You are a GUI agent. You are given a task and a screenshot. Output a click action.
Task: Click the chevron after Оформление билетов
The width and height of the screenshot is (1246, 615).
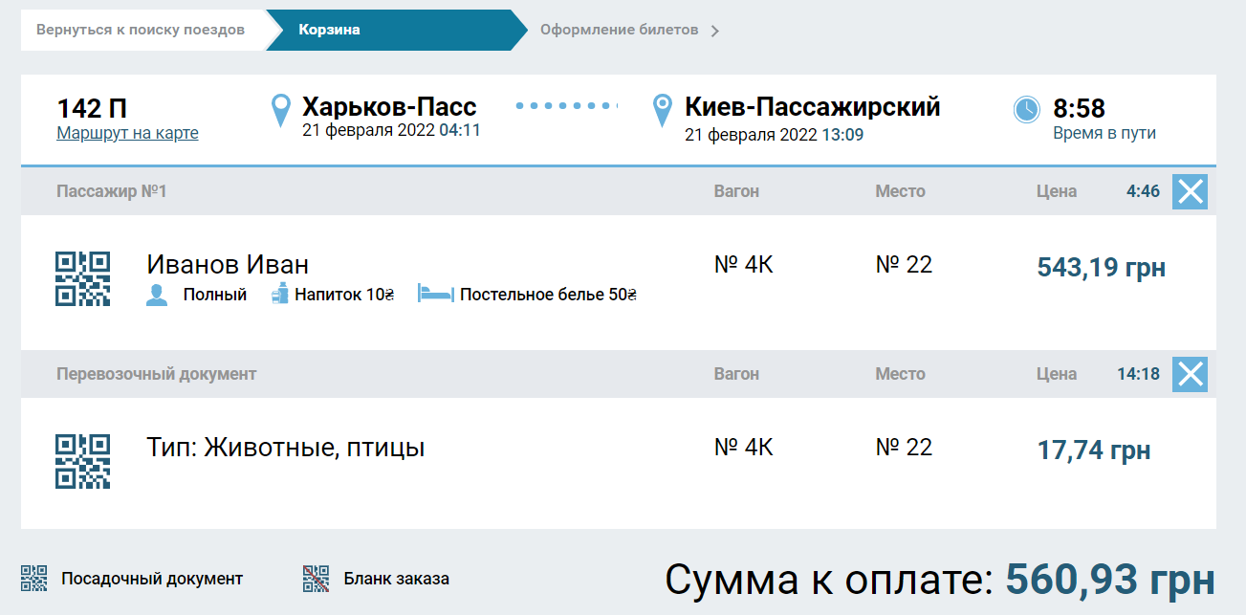point(713,30)
